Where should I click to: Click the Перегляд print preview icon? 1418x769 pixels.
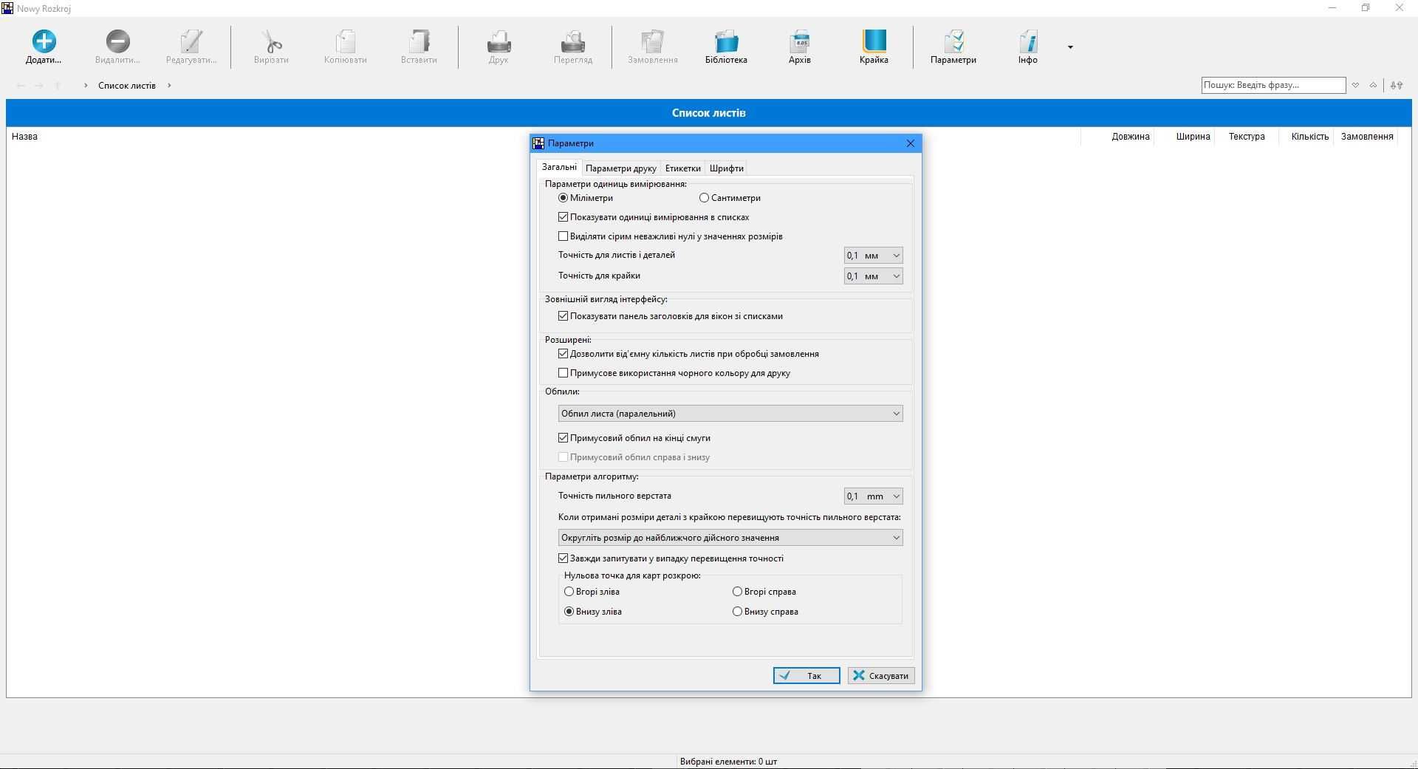572,41
